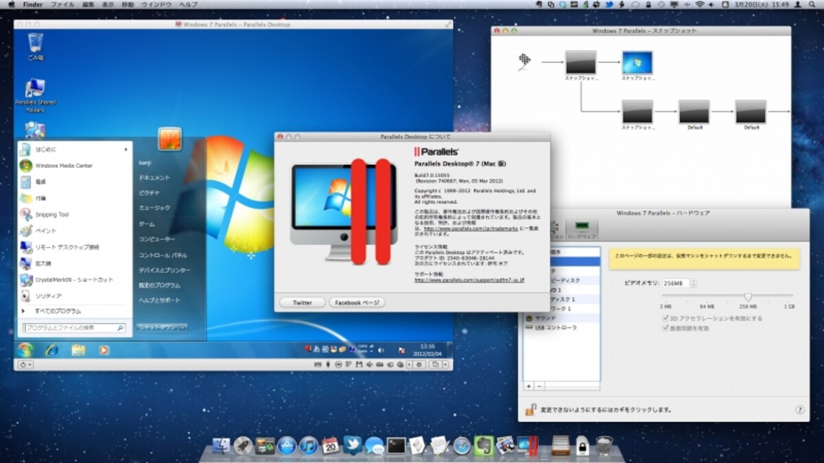Click Parallels status bar settings gear
Image resolution: width=824 pixels, height=463 pixels.
coord(419,364)
